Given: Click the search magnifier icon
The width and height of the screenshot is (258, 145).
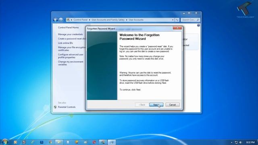Looking at the screenshot, I should click(198, 20).
